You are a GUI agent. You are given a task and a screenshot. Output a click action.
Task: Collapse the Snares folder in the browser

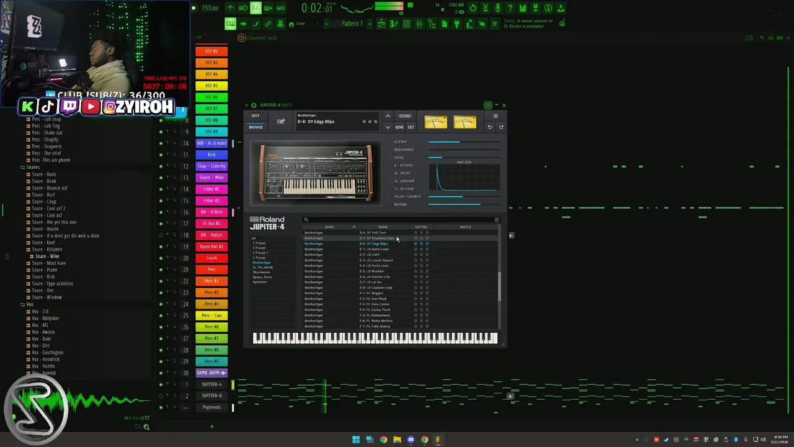click(x=22, y=167)
